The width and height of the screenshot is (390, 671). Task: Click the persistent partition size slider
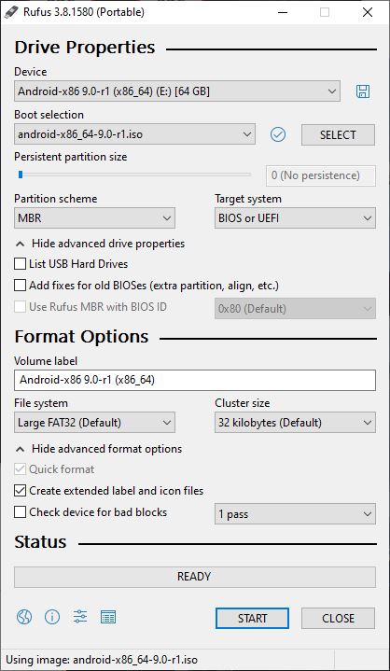(x=134, y=175)
